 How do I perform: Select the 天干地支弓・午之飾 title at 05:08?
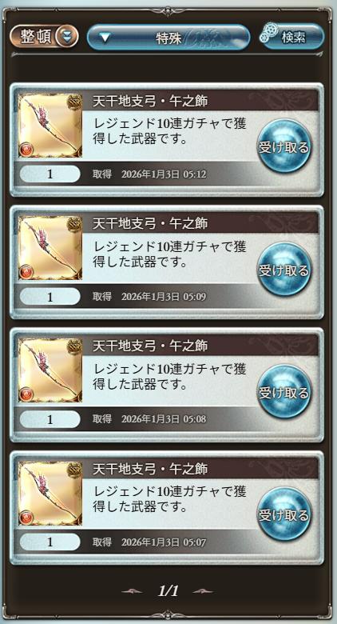[150, 346]
